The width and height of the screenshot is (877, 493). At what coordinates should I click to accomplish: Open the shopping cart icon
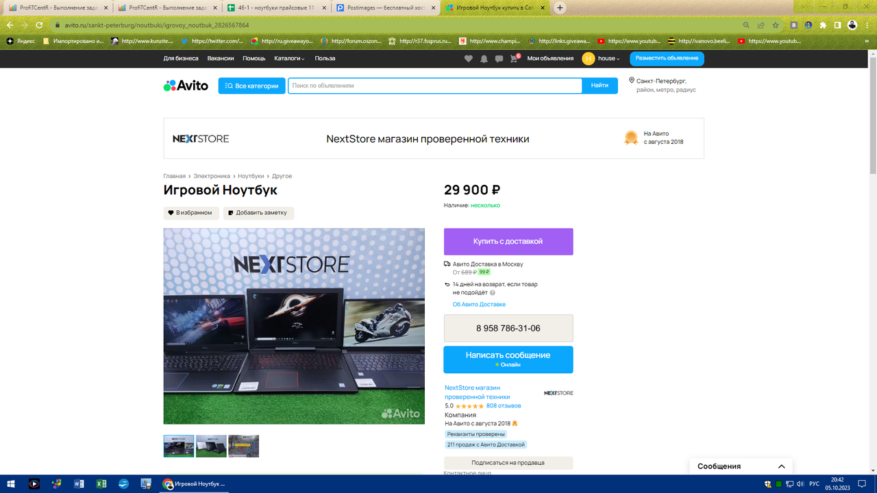pos(514,59)
